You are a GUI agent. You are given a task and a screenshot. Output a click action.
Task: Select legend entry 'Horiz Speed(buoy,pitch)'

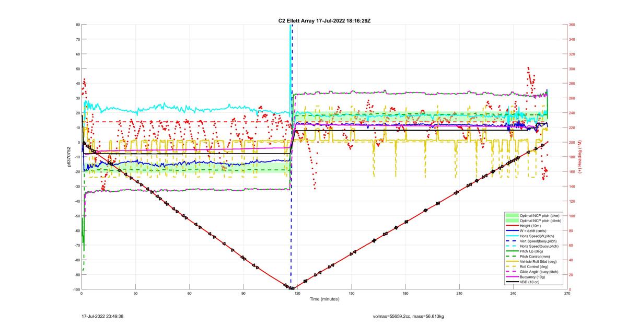click(x=539, y=246)
